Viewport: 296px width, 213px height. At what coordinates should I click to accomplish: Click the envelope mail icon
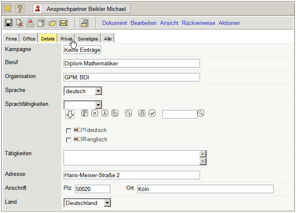point(63,23)
